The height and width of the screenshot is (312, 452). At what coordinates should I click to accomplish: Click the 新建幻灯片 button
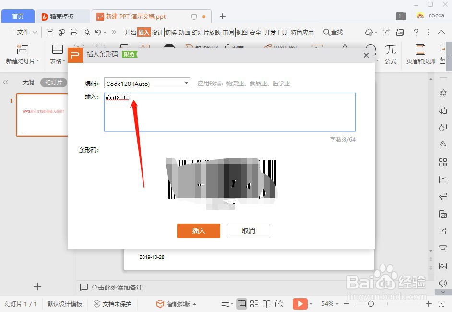22,54
